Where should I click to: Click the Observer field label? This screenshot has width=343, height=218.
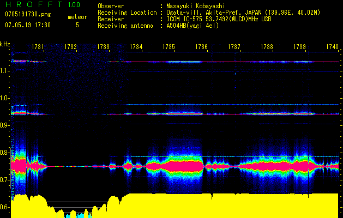[111, 6]
